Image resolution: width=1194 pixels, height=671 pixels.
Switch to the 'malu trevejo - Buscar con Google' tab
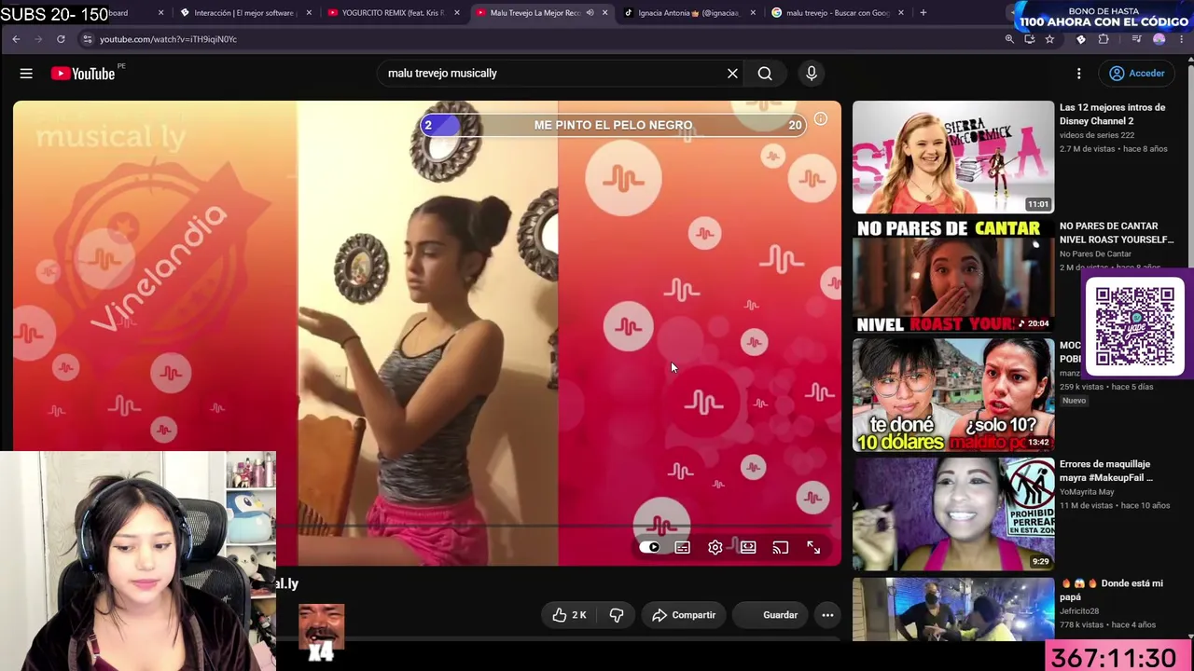click(837, 13)
